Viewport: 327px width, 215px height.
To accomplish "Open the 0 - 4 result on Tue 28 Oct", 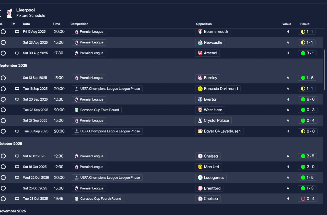I will [308, 199].
